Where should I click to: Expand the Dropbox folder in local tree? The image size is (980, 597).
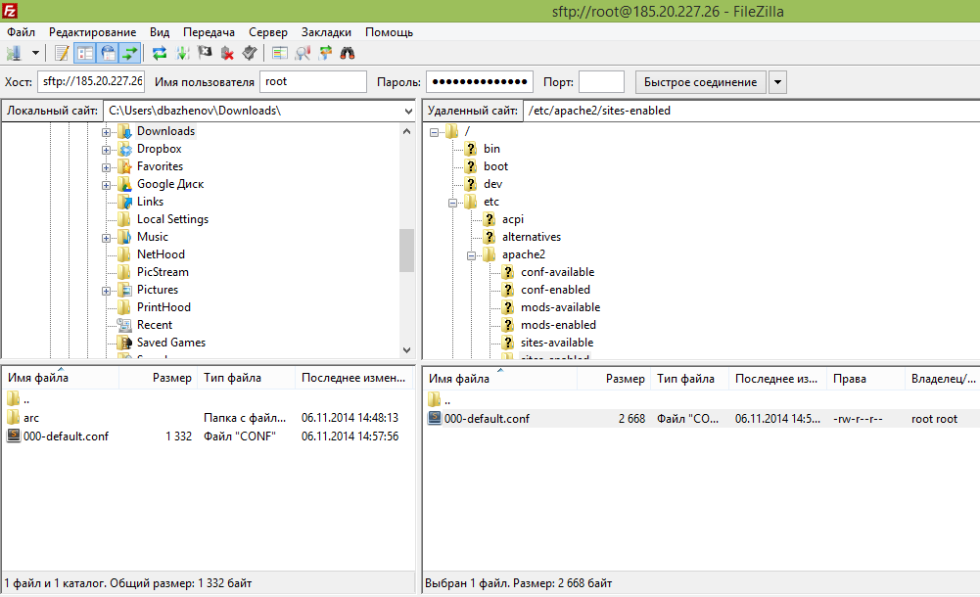click(x=106, y=150)
